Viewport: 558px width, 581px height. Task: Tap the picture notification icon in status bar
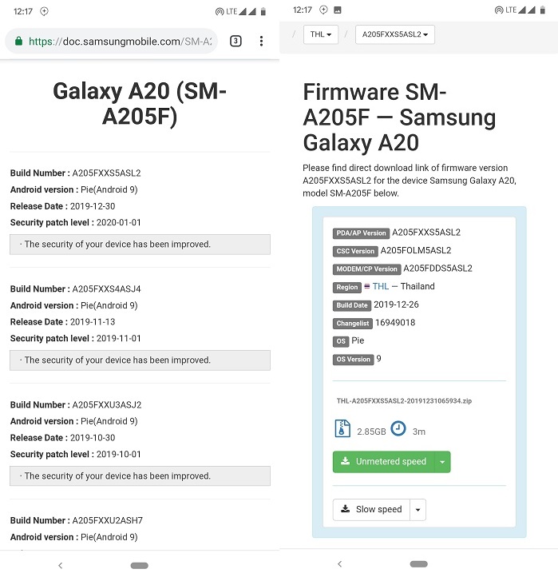pos(338,10)
